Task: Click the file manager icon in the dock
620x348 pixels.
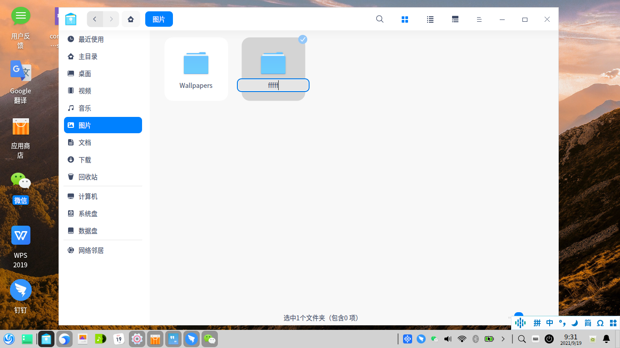Action: coord(46,338)
